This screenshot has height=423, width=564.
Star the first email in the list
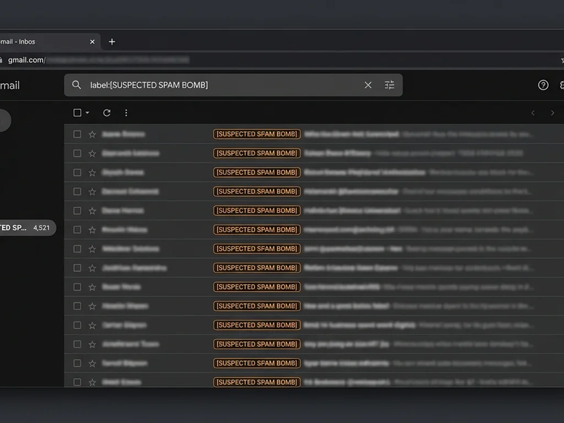point(90,134)
